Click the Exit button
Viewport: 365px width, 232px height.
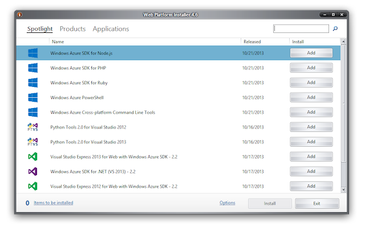click(x=317, y=204)
